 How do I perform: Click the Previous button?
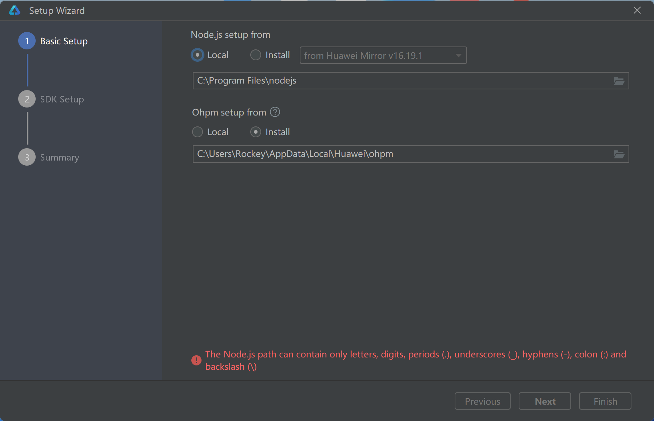click(x=483, y=401)
